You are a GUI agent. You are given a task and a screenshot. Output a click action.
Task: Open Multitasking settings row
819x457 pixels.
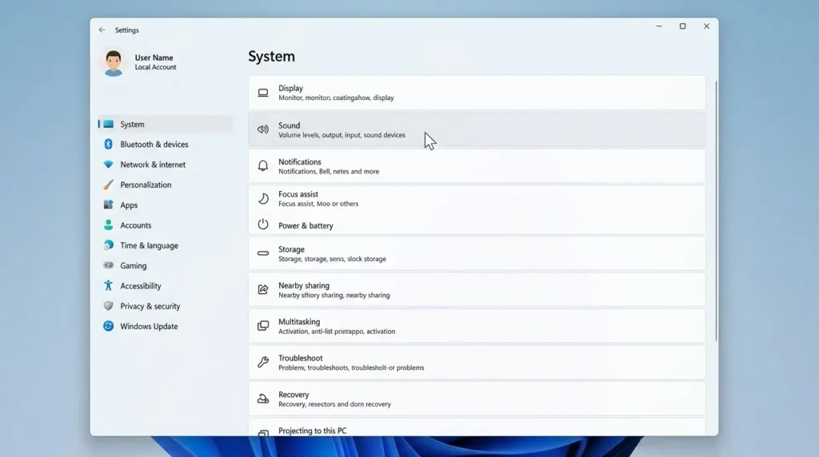click(x=477, y=326)
